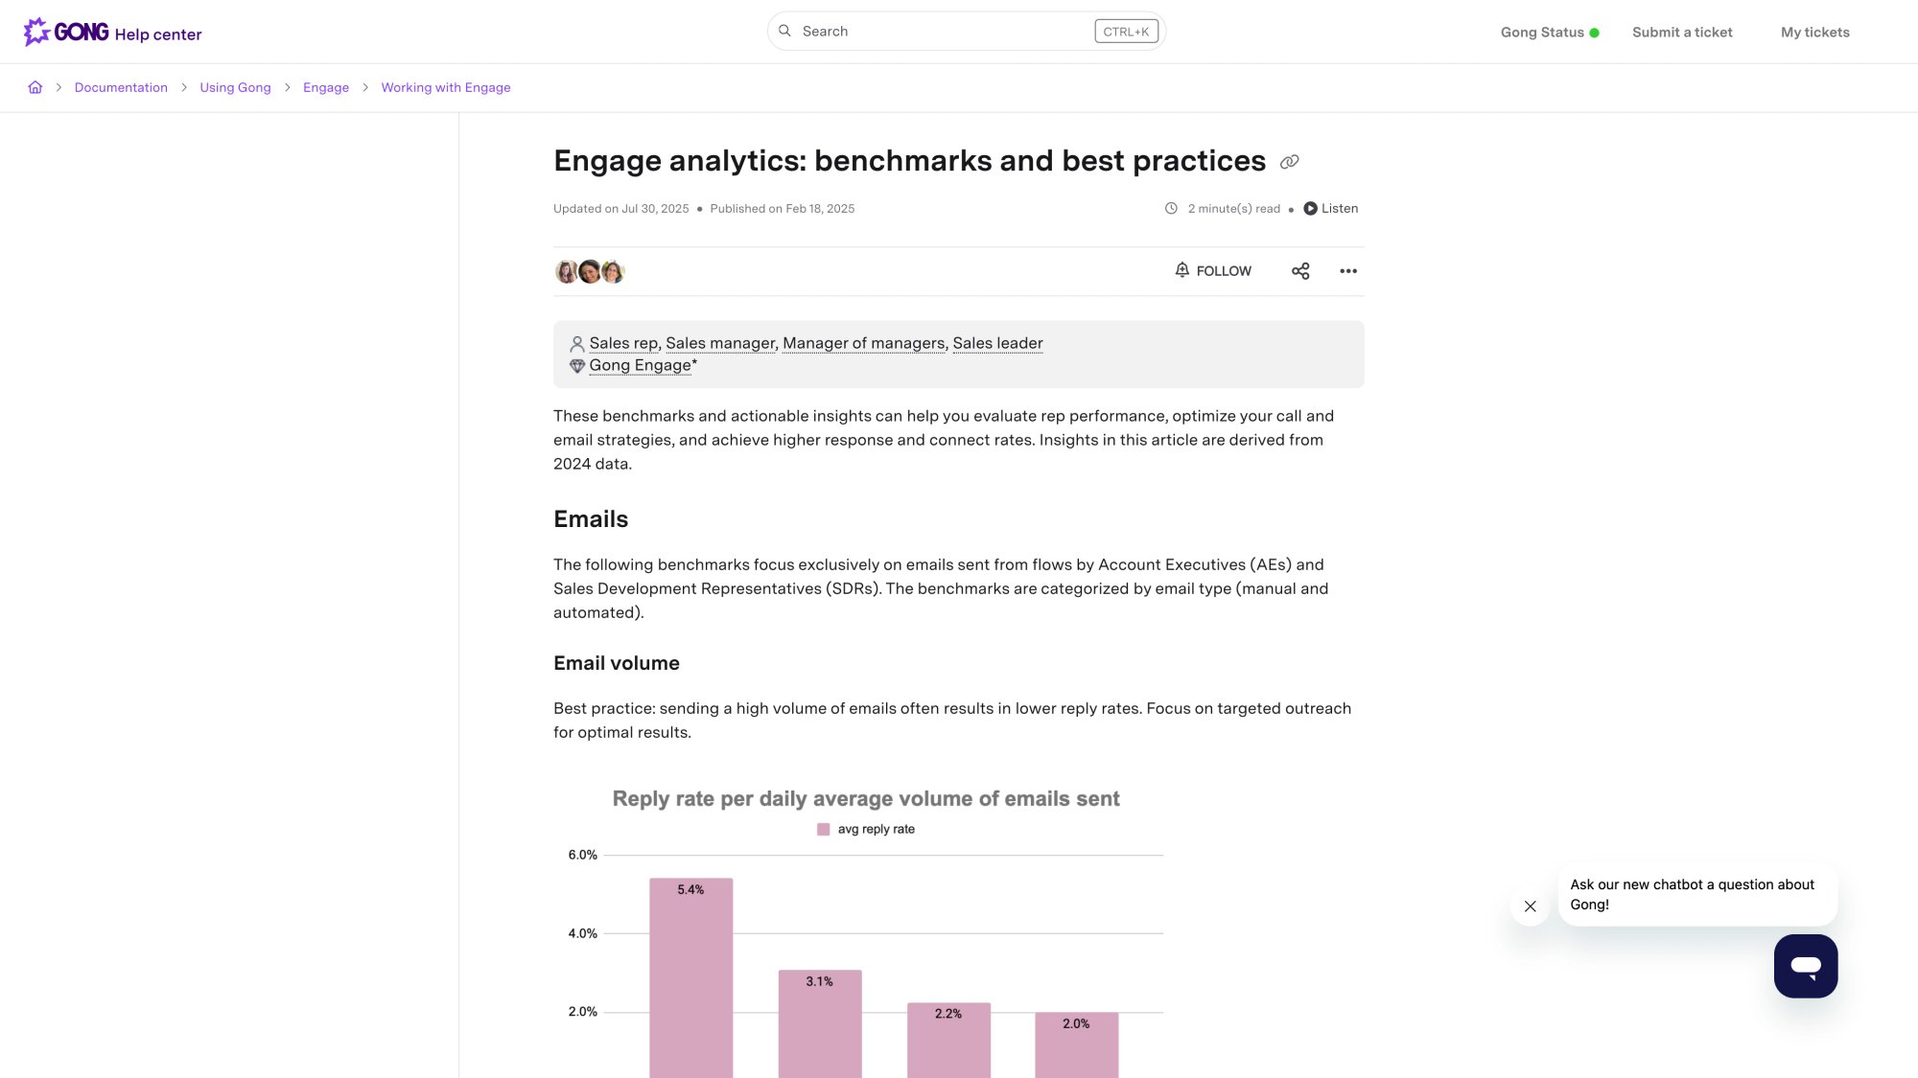
Task: Toggle the Follow notification bell
Action: click(1181, 271)
